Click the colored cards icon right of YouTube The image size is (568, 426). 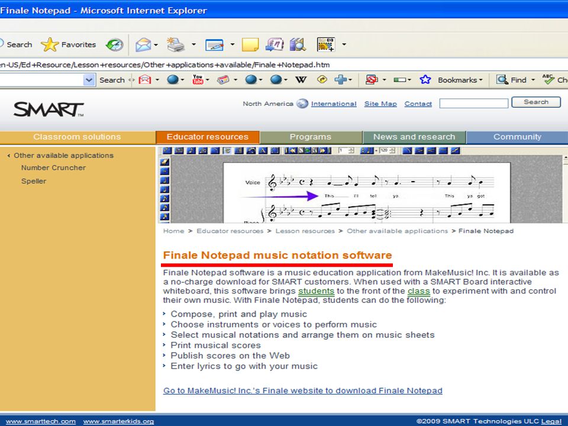pyautogui.click(x=223, y=79)
